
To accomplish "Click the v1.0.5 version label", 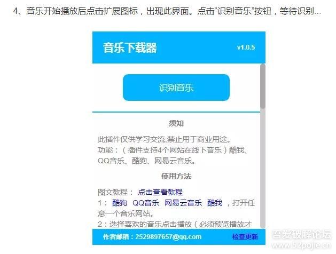I will point(246,47).
